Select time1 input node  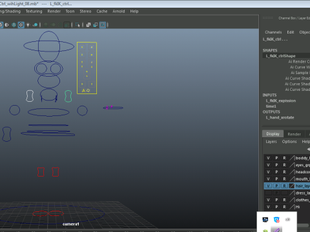[x=271, y=106]
